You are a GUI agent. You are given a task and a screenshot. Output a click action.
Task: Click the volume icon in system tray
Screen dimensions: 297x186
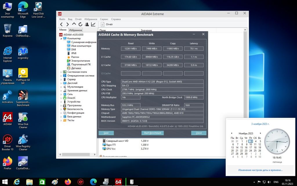[x=269, y=182]
